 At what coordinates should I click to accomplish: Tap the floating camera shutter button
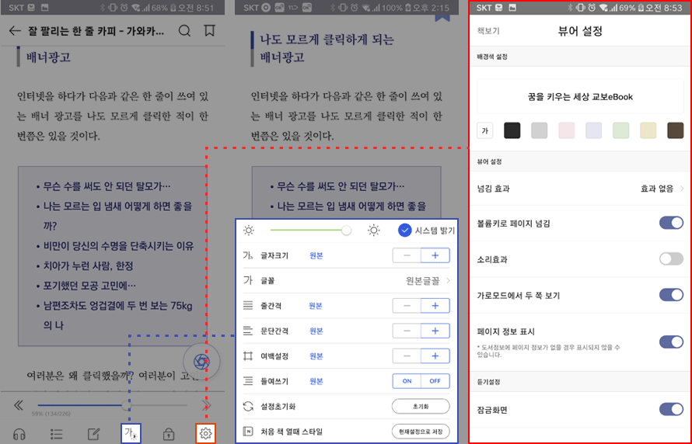(201, 362)
